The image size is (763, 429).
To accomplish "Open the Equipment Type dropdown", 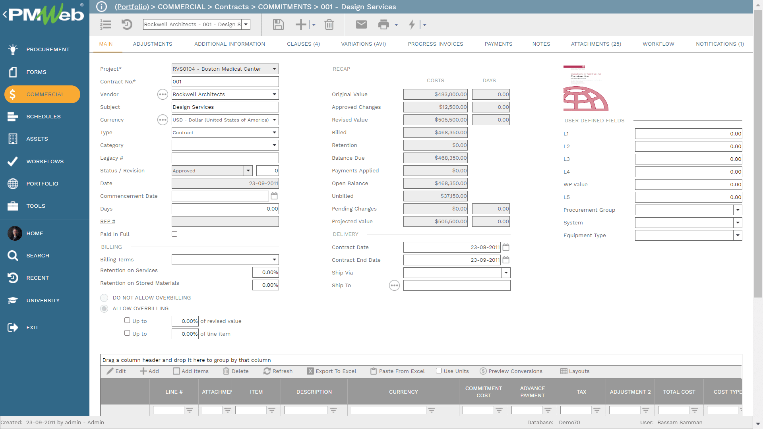I will tap(738, 235).
